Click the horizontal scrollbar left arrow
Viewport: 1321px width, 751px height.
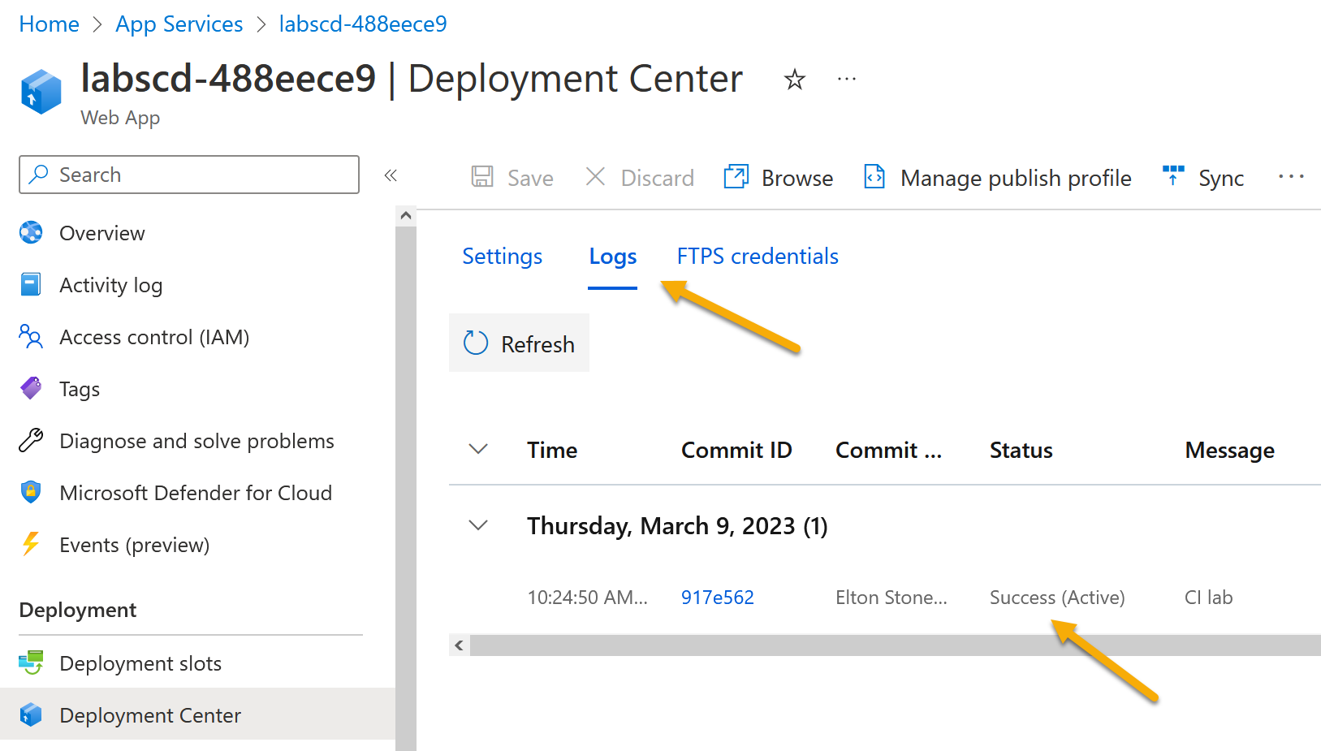tap(459, 645)
